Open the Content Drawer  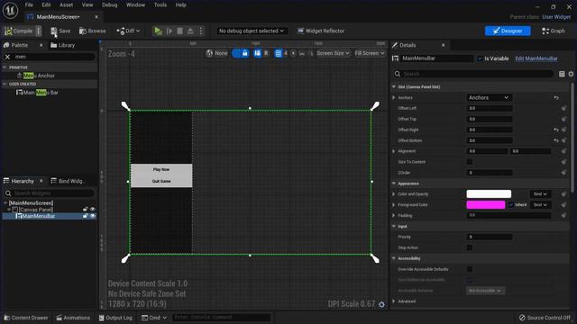26,318
